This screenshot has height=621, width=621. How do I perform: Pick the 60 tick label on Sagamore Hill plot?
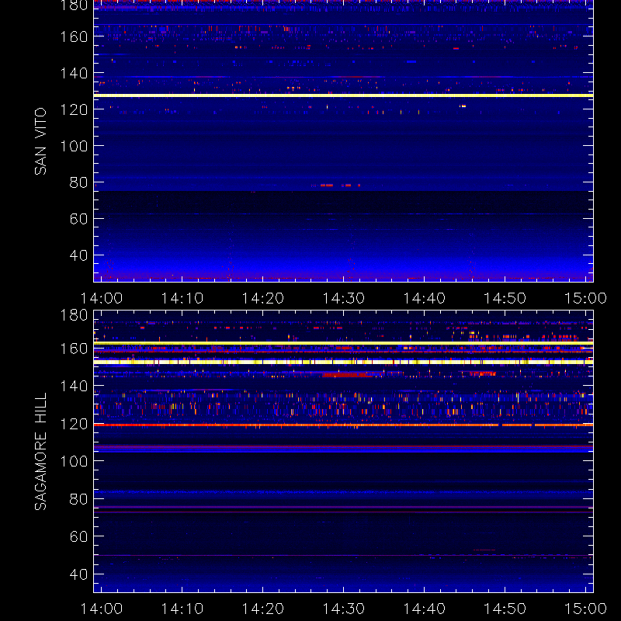78,536
